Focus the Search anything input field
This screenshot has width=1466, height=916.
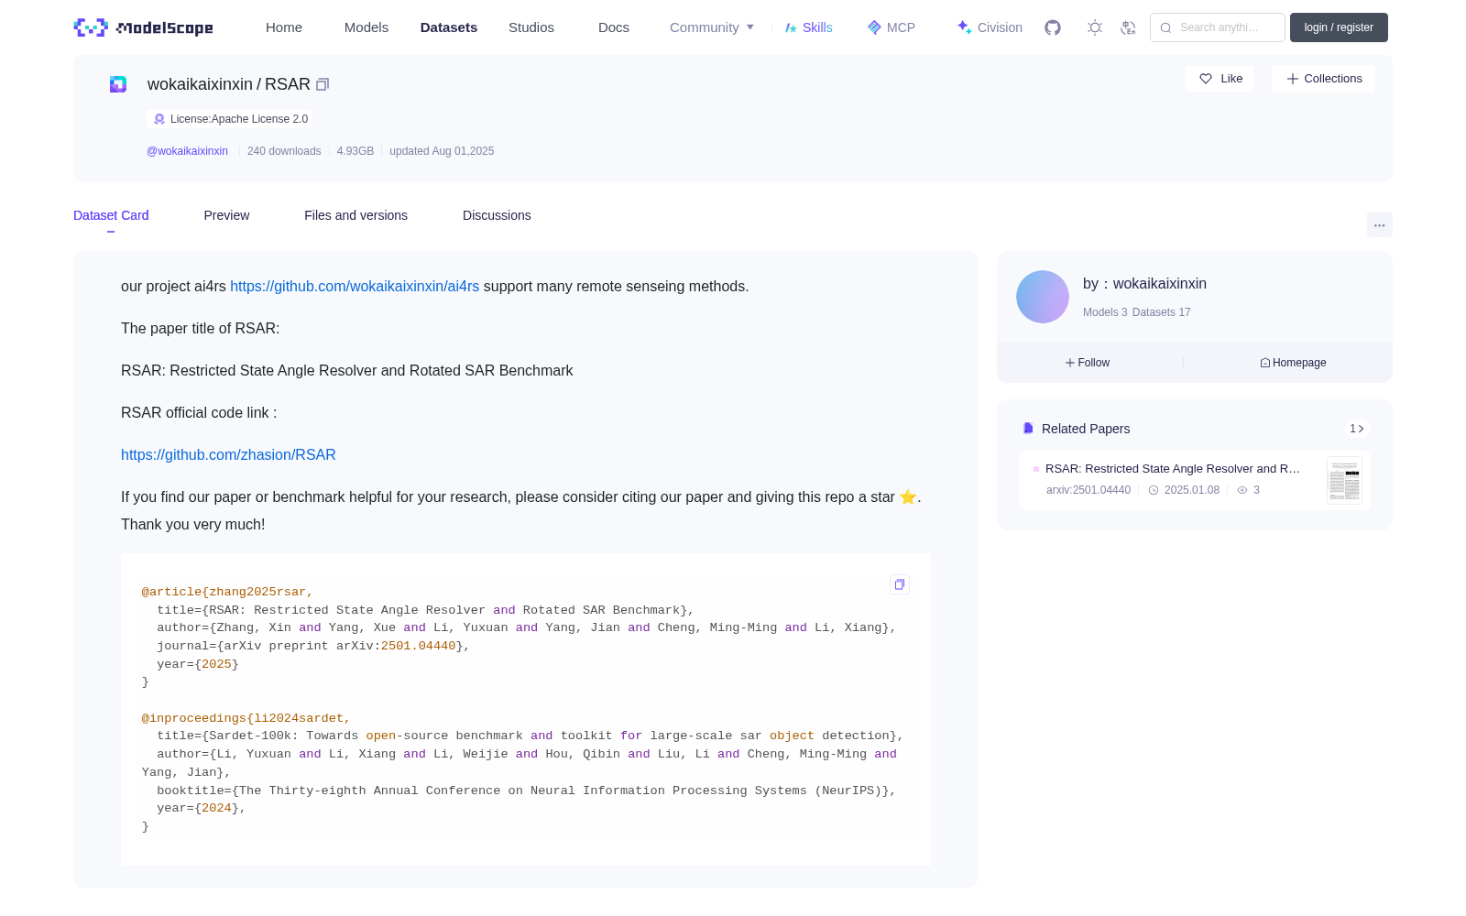1218,27
